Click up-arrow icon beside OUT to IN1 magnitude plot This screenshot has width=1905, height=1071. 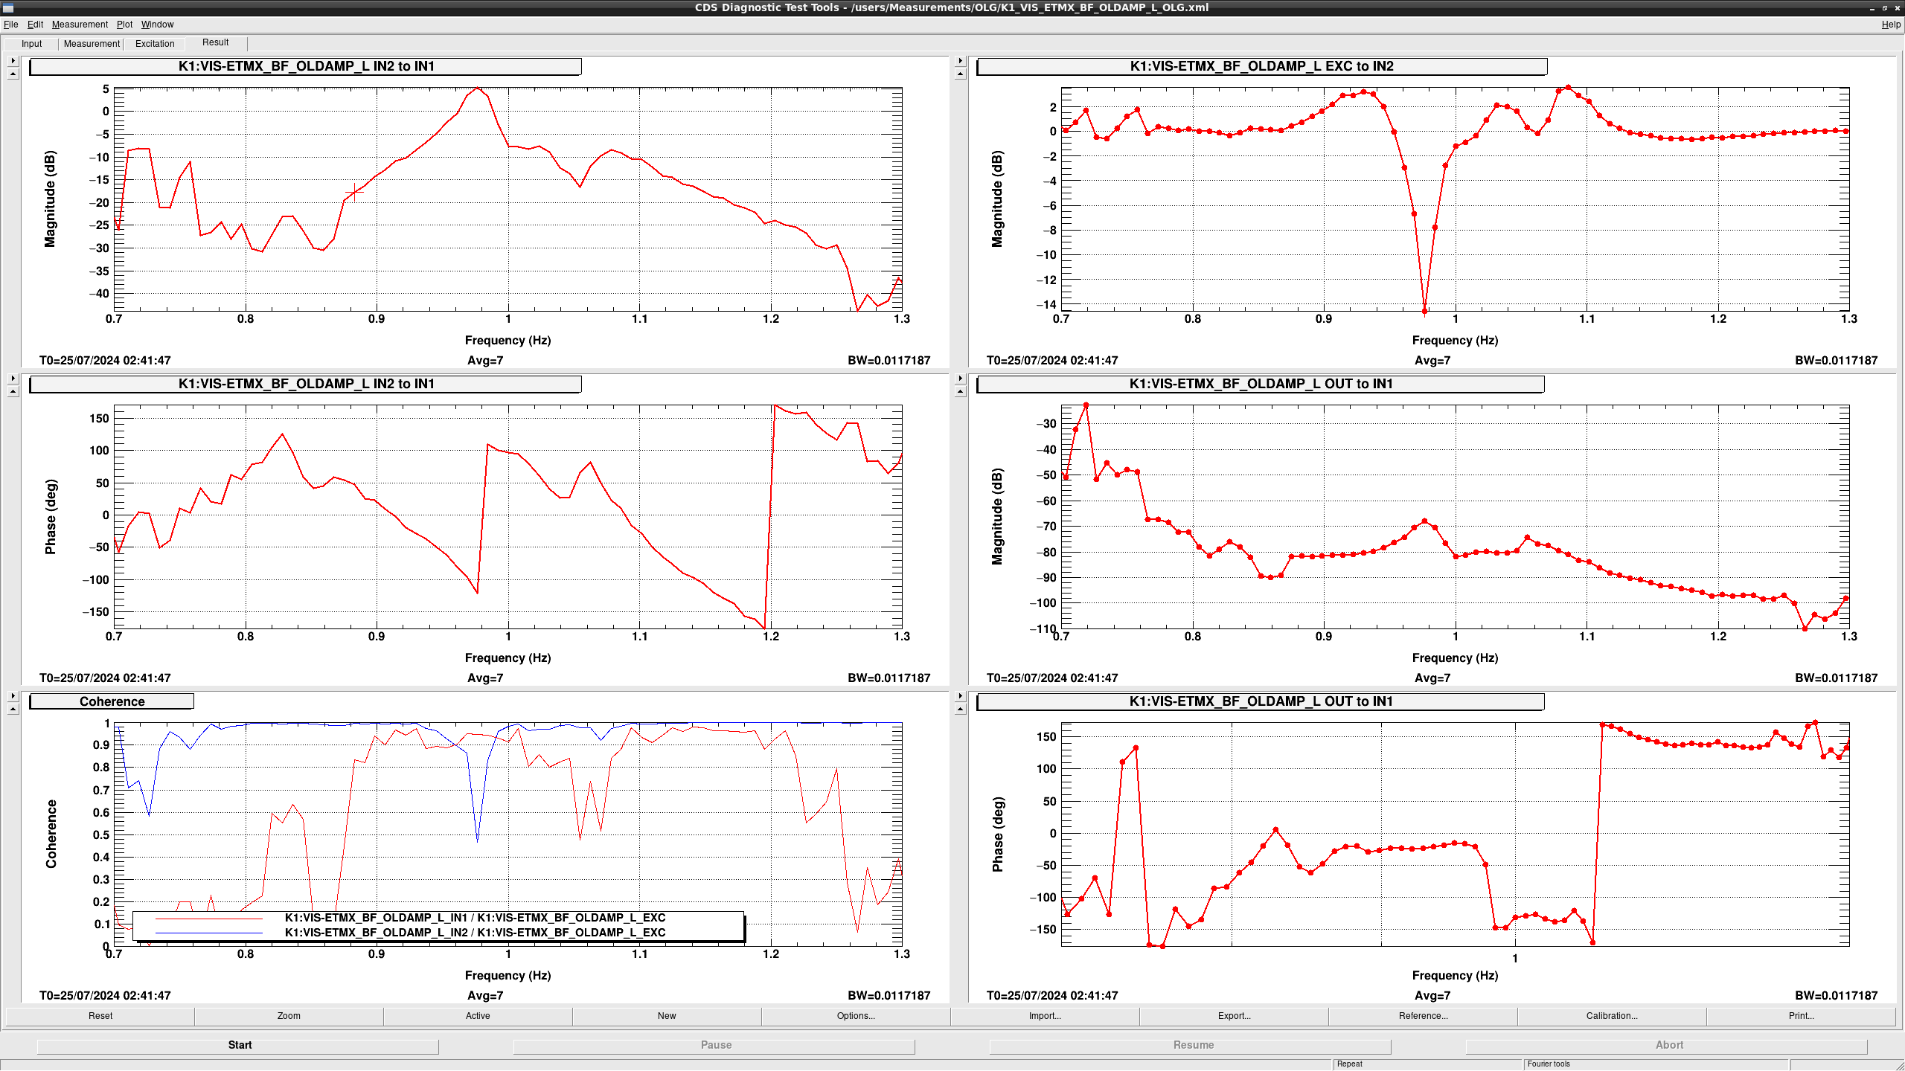pos(960,391)
